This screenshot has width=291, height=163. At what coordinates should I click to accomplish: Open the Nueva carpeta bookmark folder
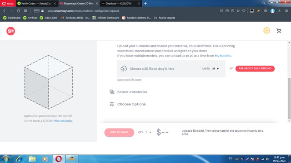click(x=165, y=18)
